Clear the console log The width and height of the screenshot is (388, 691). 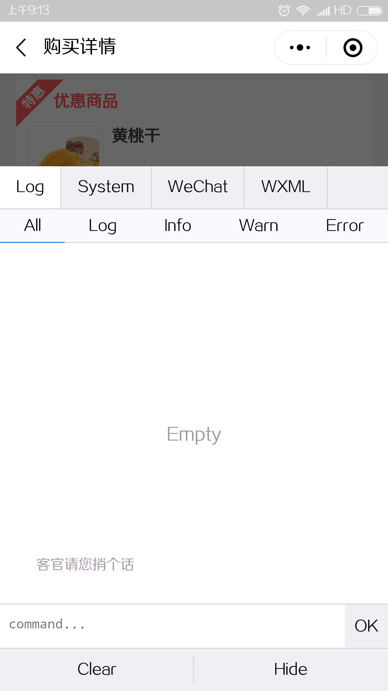(x=97, y=669)
